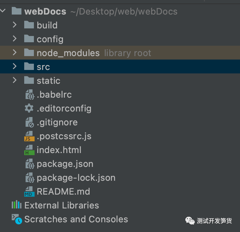The width and height of the screenshot is (240, 232).
Task: Click the Scratches and Consoles clock icon
Action: (17, 219)
